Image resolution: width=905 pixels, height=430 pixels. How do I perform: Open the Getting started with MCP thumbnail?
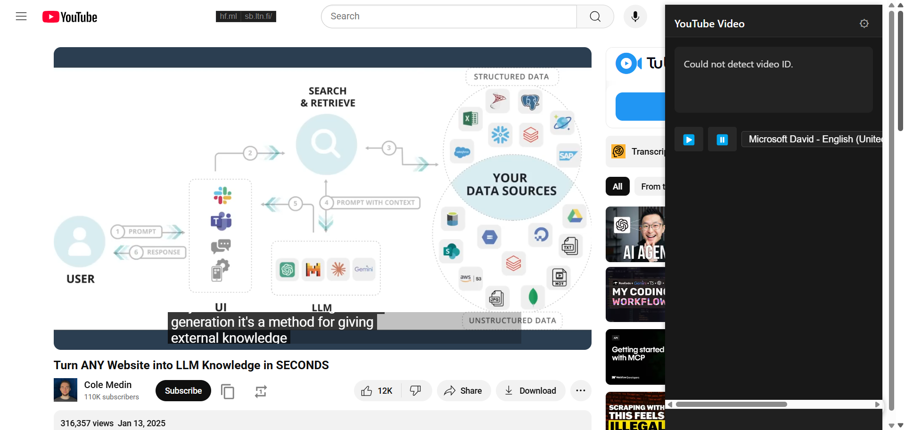tap(635, 357)
